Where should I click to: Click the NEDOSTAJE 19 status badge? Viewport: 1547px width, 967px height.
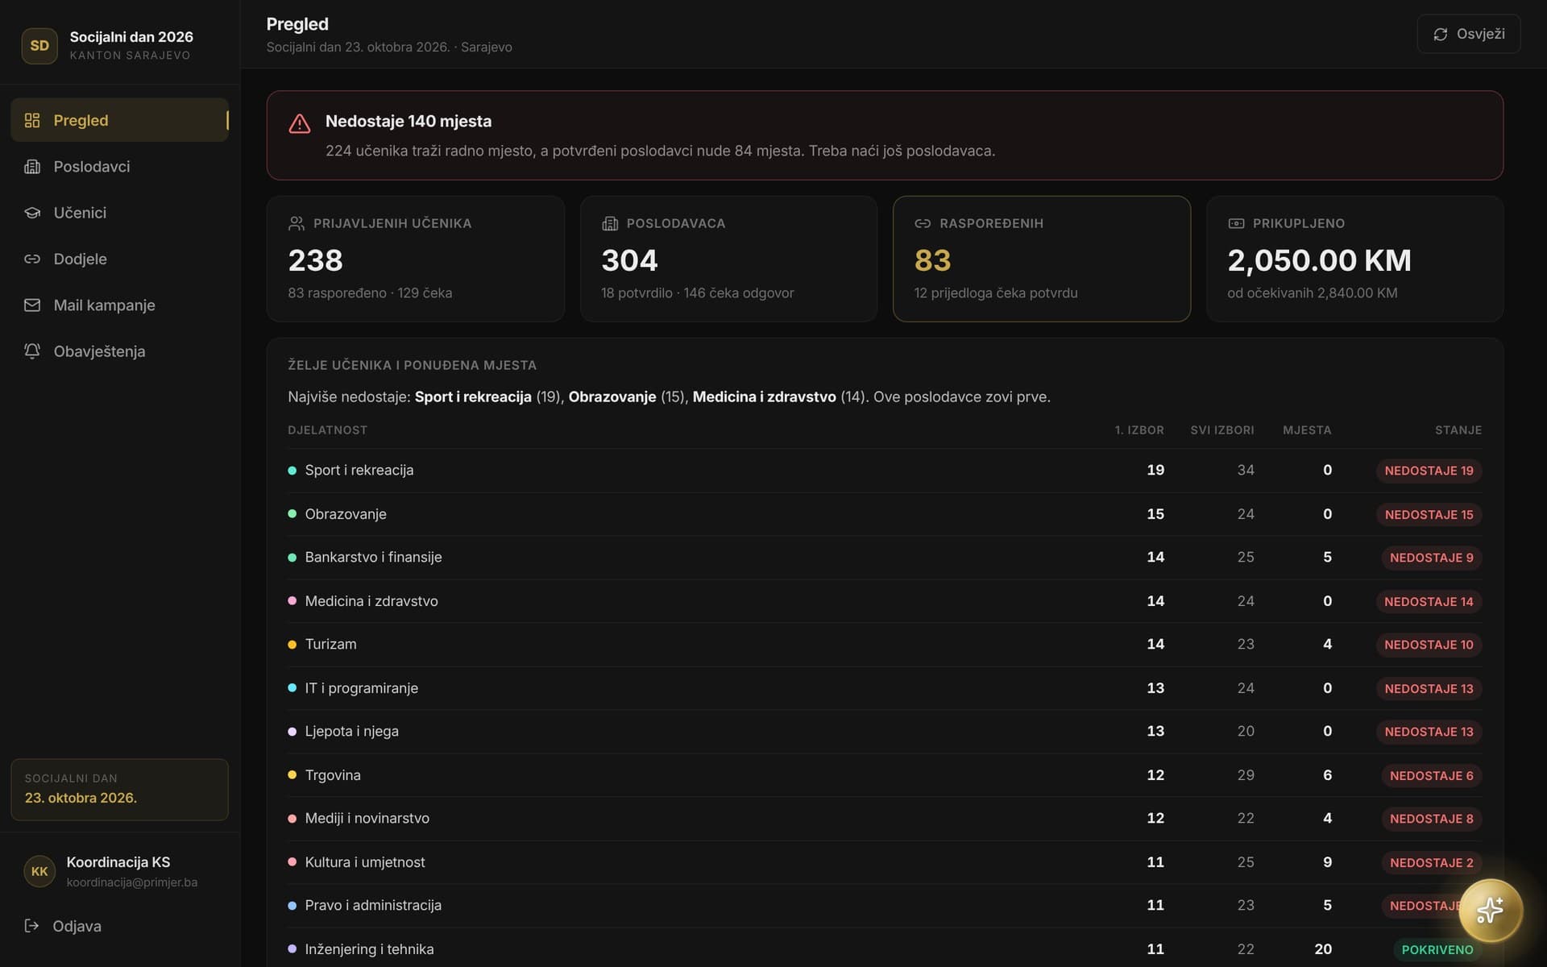pos(1429,471)
